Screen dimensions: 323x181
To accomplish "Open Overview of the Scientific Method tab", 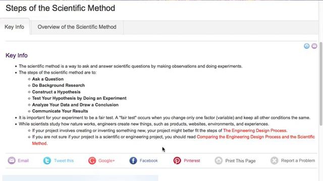I will 77,27.
